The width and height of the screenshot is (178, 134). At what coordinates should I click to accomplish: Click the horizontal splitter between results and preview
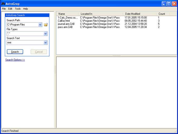pyautogui.click(x=116, y=56)
